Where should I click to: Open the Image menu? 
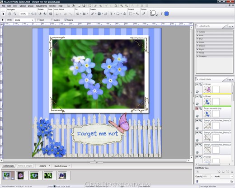click(x=31, y=6)
